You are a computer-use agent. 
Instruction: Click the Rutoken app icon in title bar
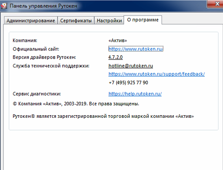[x=4, y=6]
